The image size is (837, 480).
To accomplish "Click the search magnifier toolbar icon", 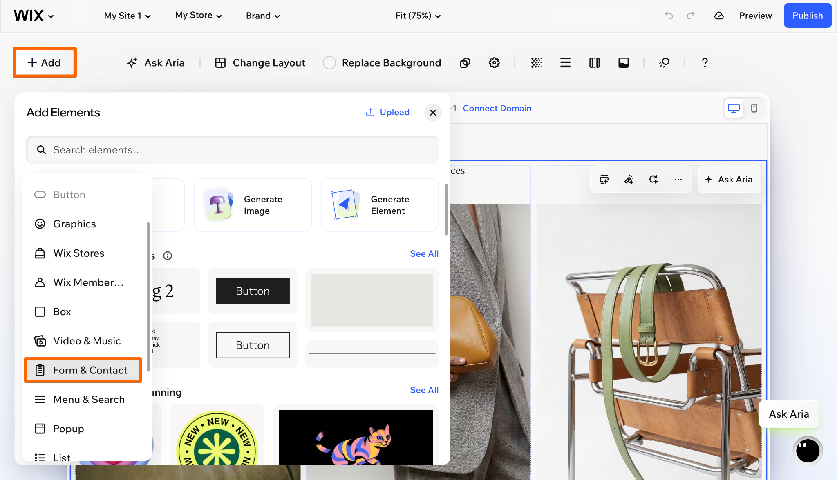I will click(x=664, y=63).
